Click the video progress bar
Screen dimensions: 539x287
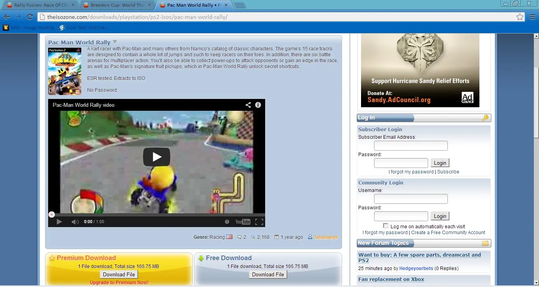157,214
